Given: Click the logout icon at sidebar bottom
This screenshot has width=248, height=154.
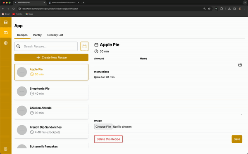Looking at the screenshot, I should 6,149.
